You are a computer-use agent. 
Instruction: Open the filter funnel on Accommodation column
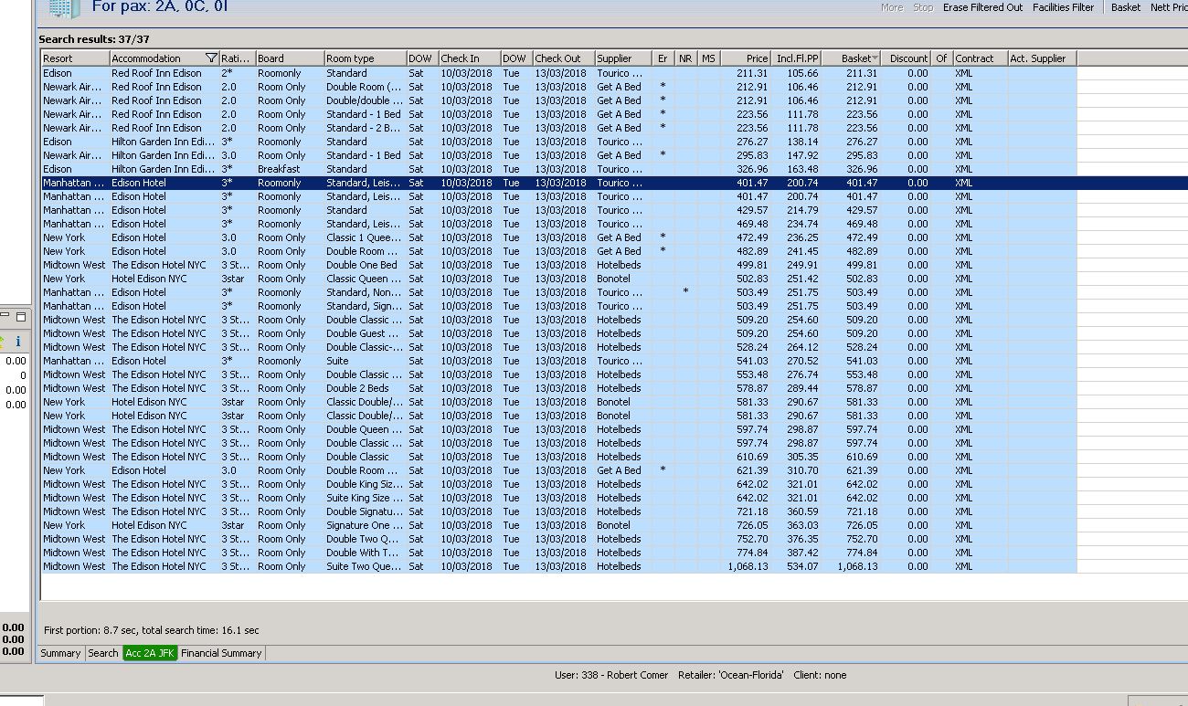click(x=212, y=58)
